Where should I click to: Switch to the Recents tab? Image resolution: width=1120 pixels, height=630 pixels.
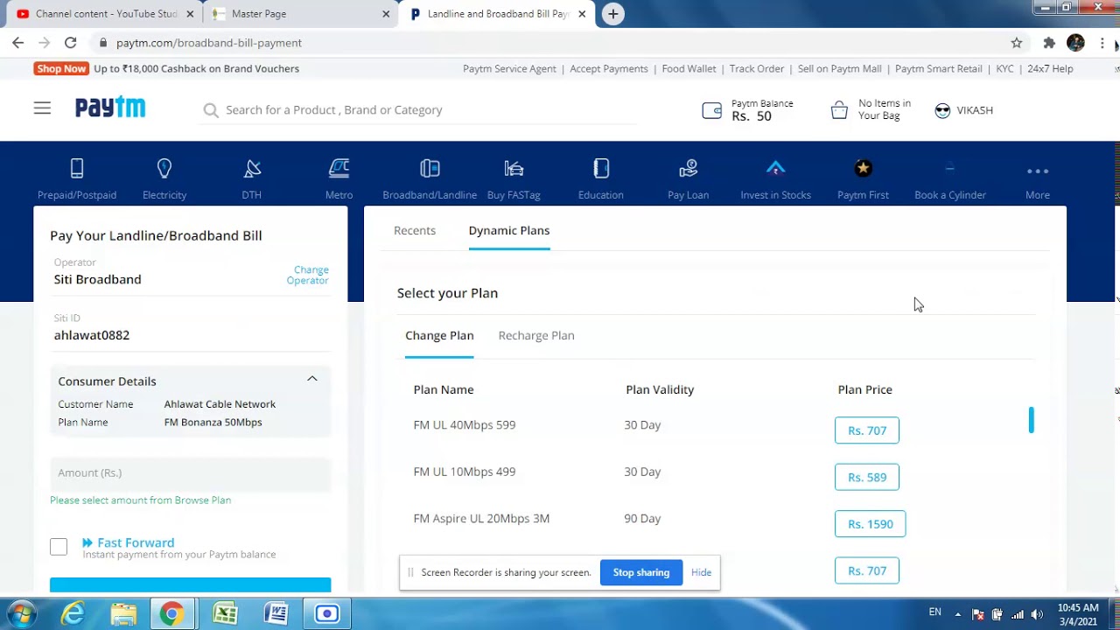click(x=415, y=230)
